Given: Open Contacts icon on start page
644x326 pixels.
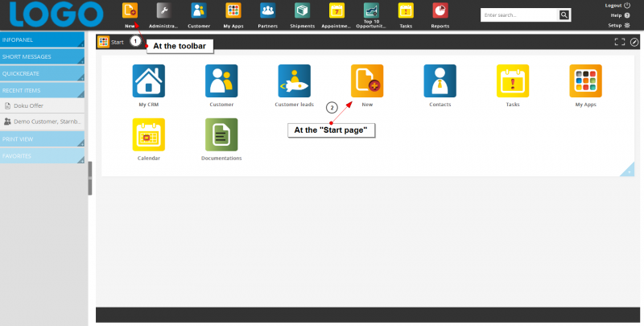Looking at the screenshot, I should click(x=440, y=81).
